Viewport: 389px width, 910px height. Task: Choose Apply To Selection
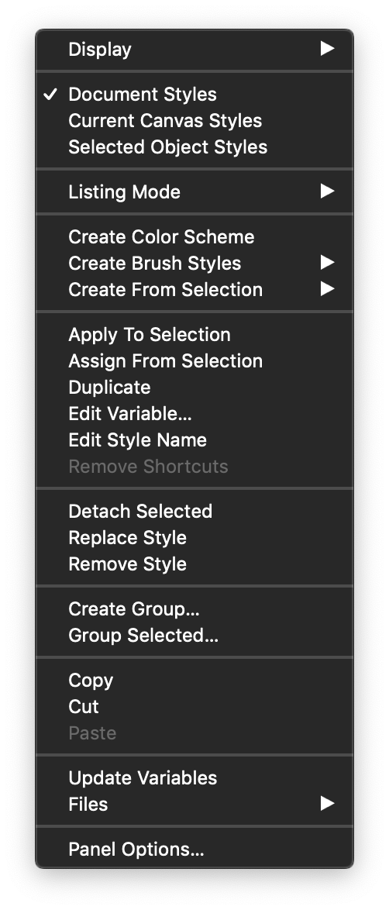tap(194, 334)
